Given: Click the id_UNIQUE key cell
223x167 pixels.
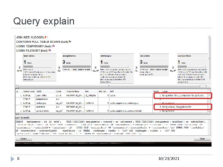Looking at the screenshot, I should point(90,95).
